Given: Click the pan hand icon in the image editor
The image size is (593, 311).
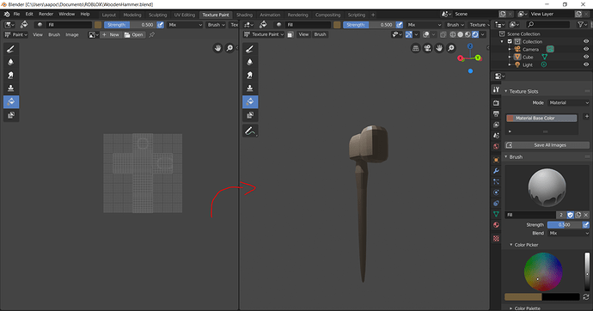Looking at the screenshot, I should coord(217,48).
